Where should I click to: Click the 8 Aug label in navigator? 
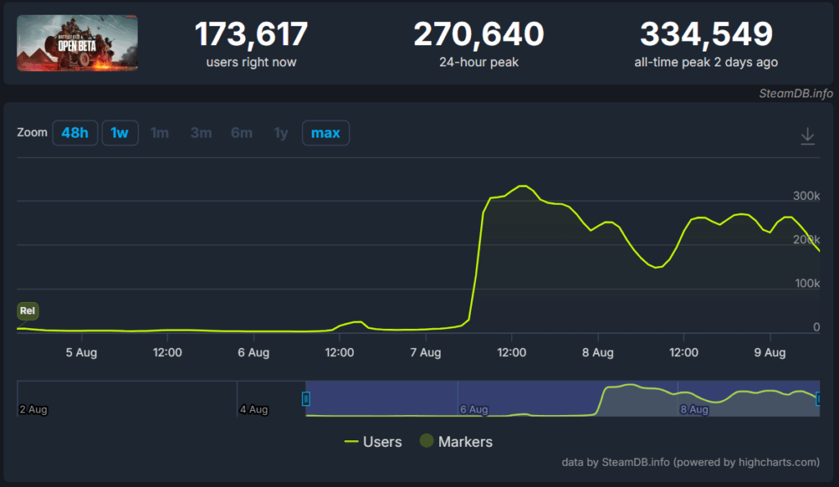coord(694,409)
